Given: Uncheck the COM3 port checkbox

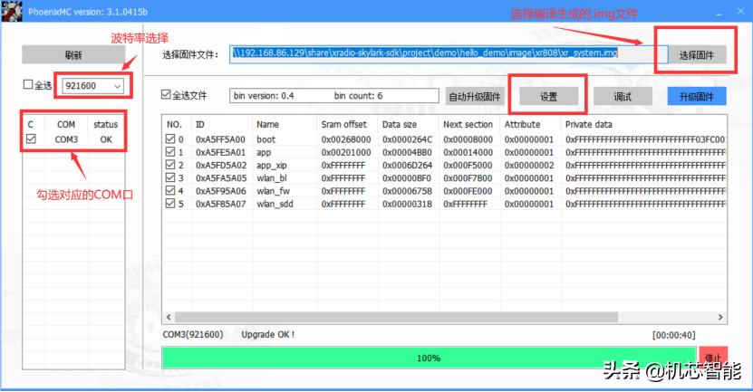Looking at the screenshot, I should (31, 139).
